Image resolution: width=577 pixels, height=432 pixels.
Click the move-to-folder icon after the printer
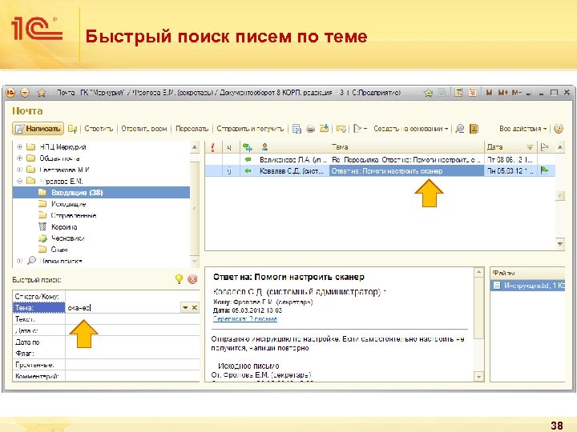(325, 129)
